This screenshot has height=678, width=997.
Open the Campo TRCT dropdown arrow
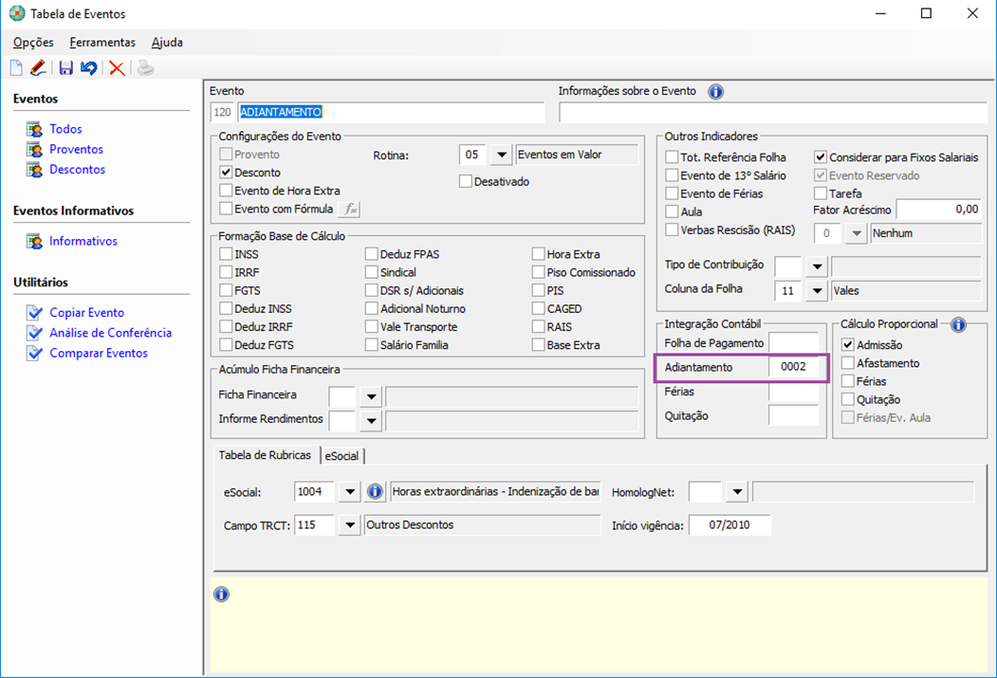coord(350,525)
